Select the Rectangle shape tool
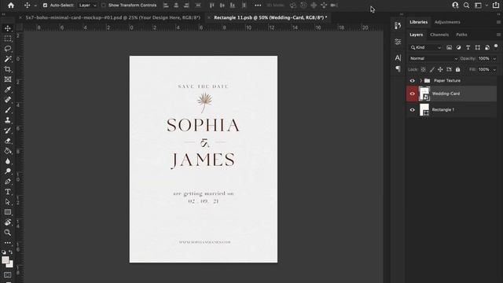 tap(8, 212)
